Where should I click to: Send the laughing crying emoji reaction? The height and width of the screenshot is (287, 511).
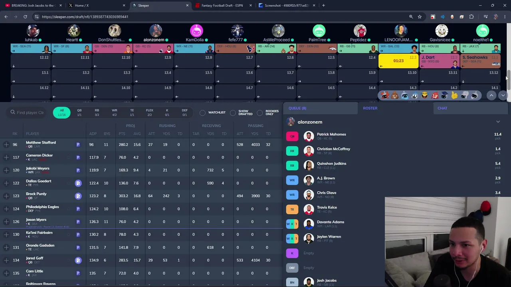tap(424, 95)
